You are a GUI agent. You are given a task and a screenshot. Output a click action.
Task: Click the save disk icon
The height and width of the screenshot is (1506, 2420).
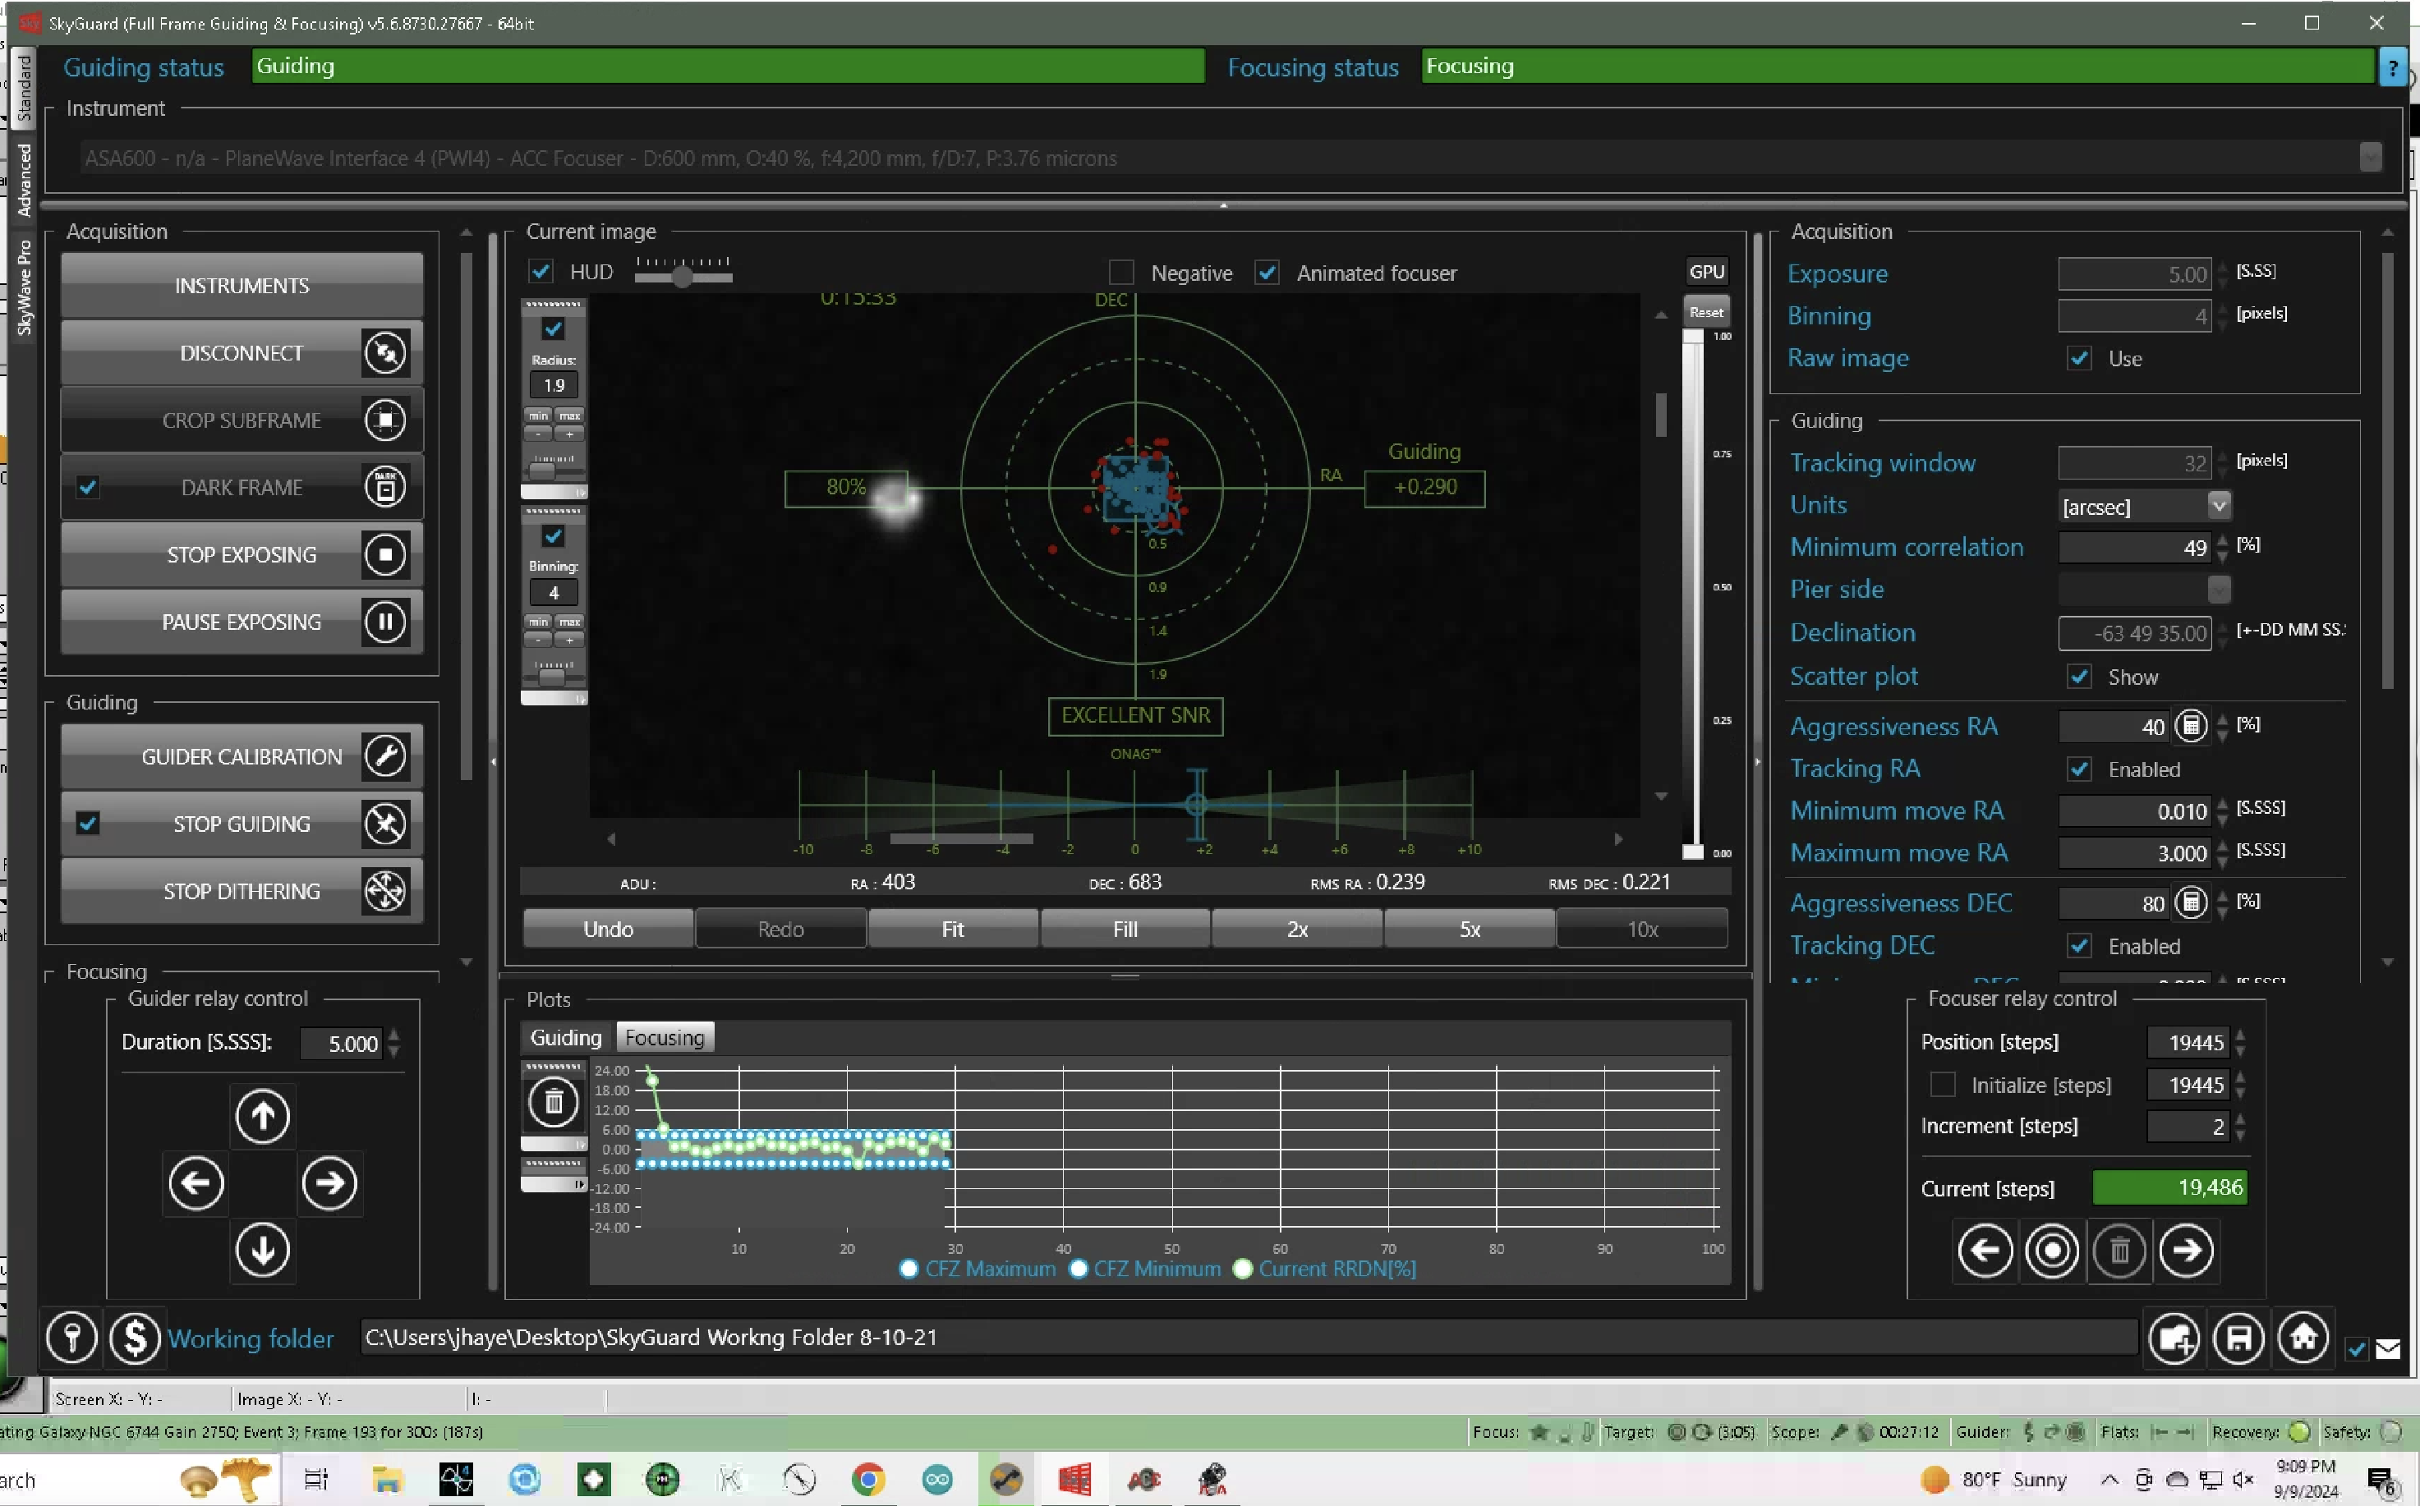(2238, 1338)
